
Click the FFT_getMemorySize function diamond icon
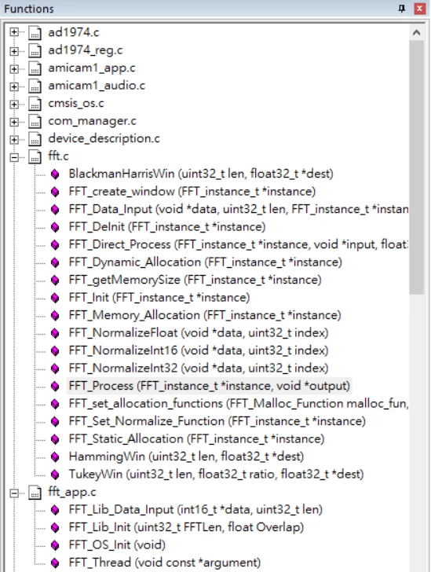55,280
